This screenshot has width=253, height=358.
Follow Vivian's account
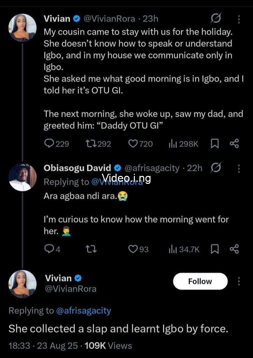tap(200, 281)
